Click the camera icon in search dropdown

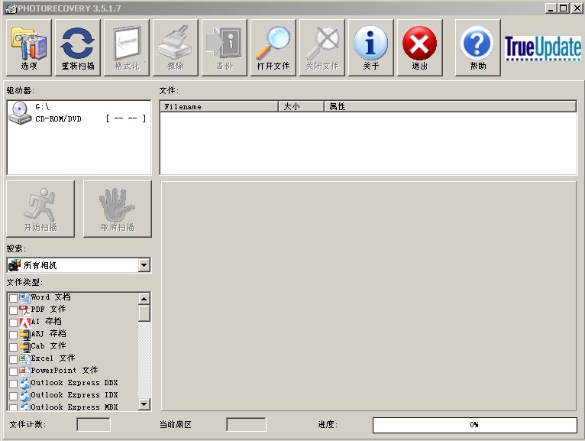[15, 265]
